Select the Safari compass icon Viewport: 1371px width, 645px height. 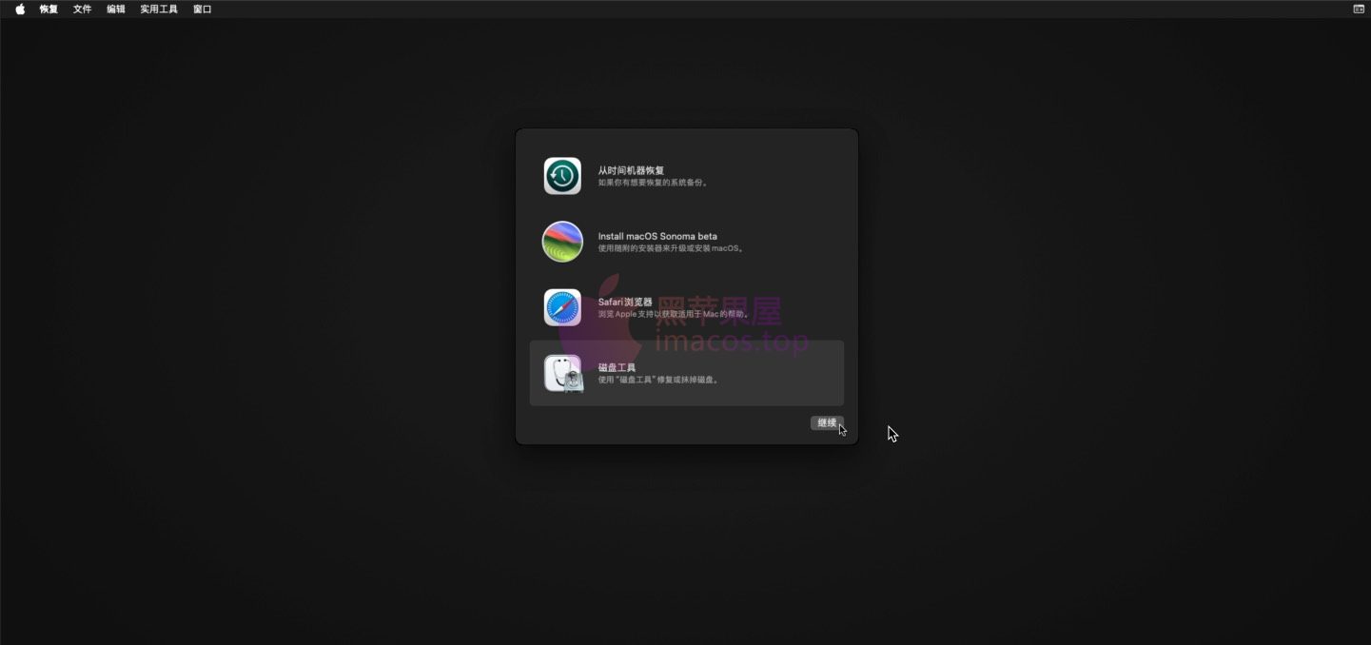[x=562, y=307]
